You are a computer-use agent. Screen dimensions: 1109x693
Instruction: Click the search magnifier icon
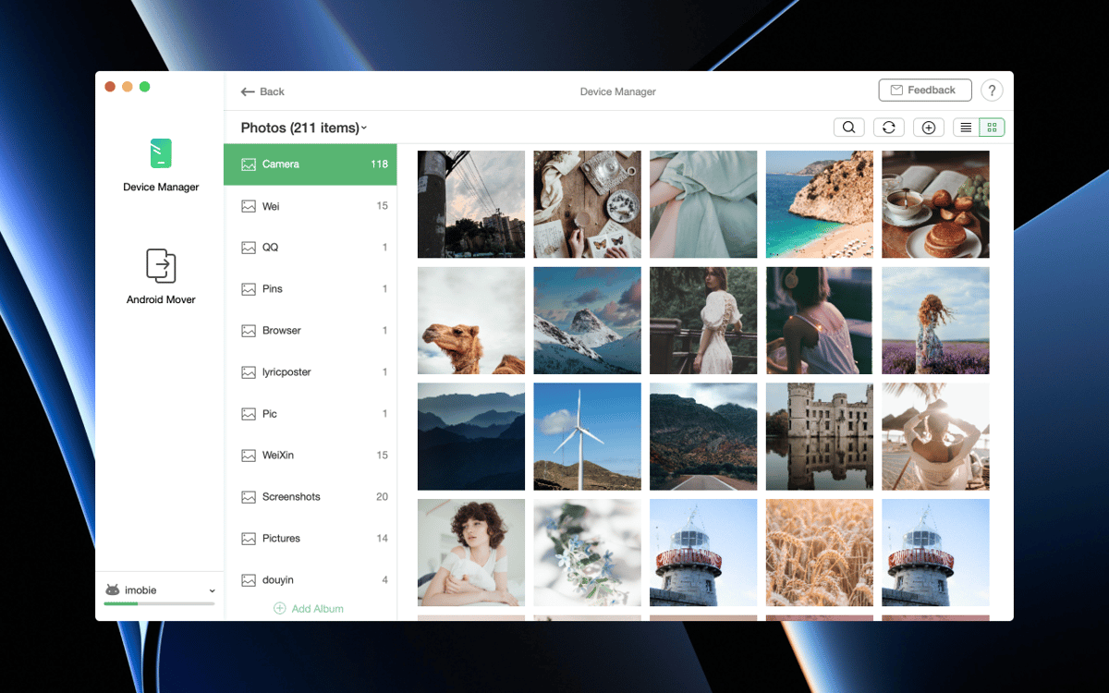(848, 128)
